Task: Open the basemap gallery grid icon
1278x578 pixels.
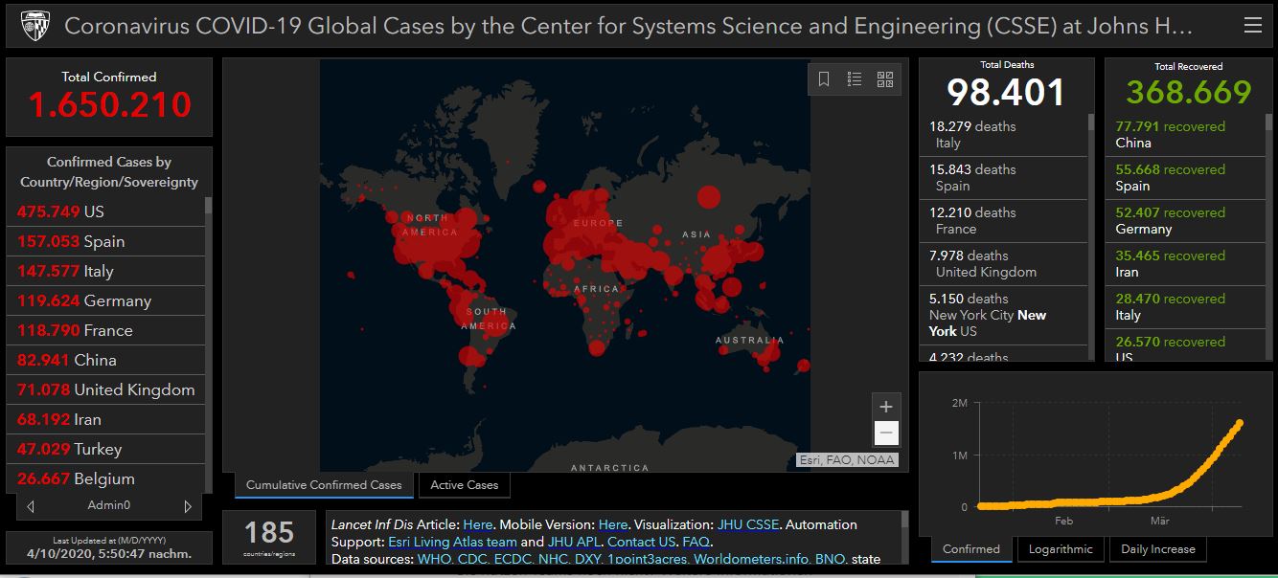Action: (x=885, y=79)
